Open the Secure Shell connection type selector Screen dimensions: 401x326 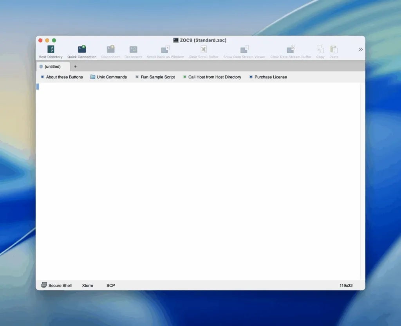pos(56,285)
